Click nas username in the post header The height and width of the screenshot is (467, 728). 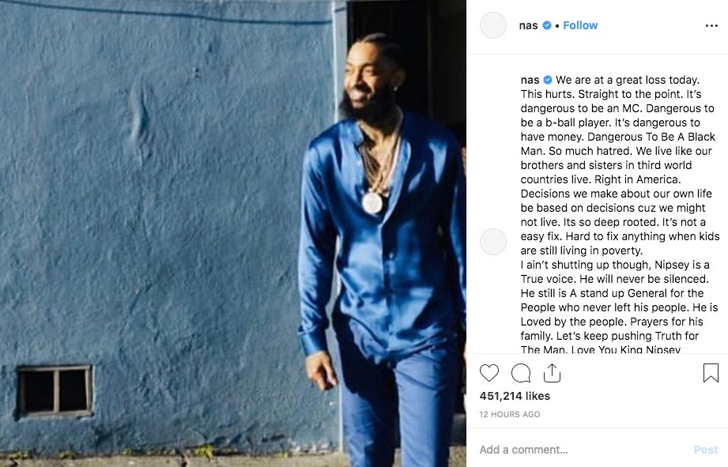coord(528,25)
